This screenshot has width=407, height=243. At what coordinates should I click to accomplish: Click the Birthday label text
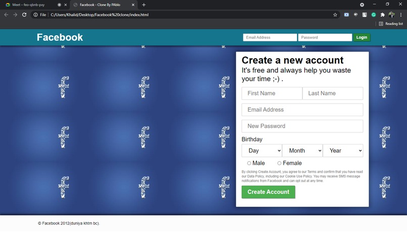pyautogui.click(x=252, y=139)
